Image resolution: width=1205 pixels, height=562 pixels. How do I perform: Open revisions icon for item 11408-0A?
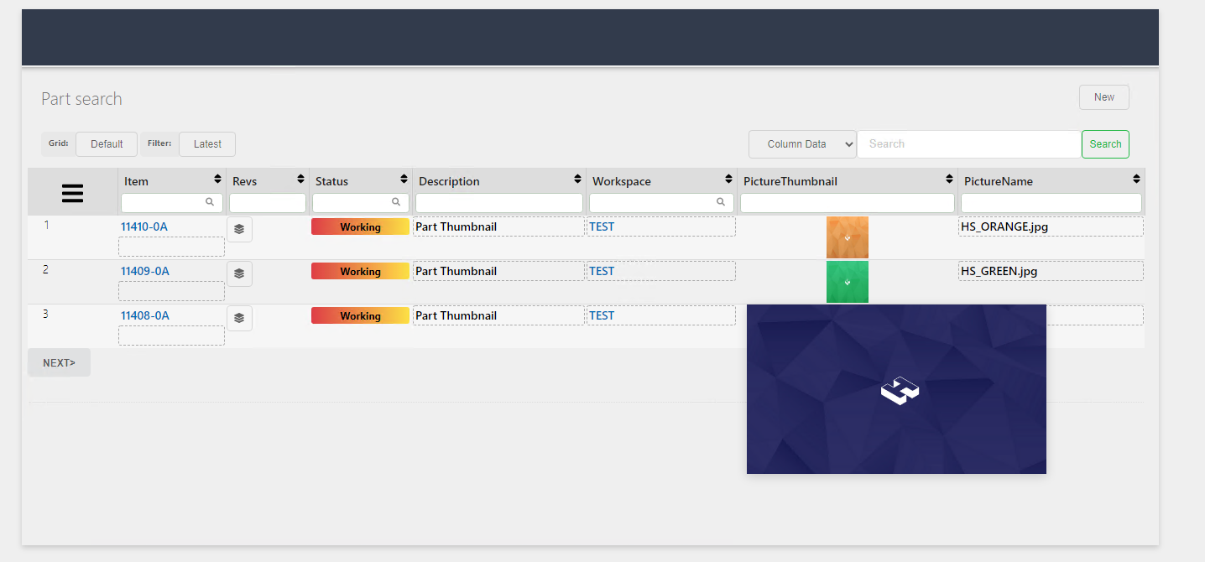point(239,318)
